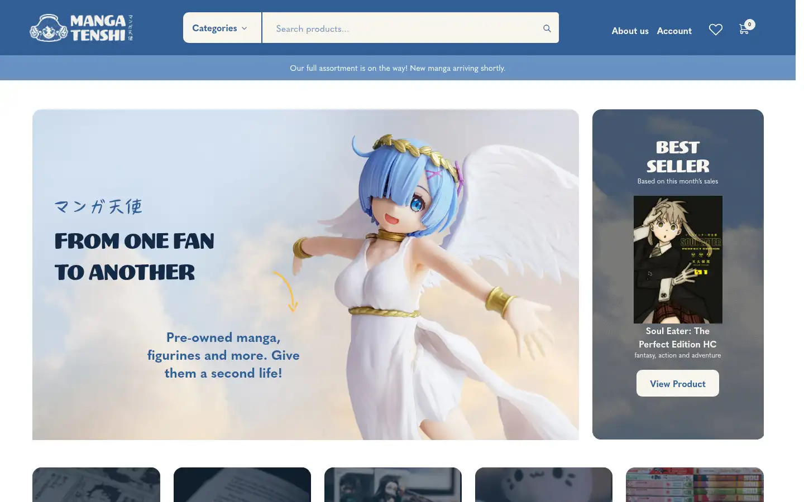Click the Soul Eater cover thumbnail
Viewport: 804px width, 502px height.
click(678, 259)
